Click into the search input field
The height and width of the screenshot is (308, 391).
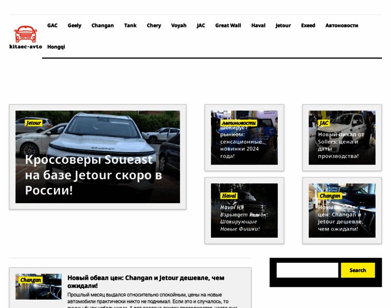[307, 270]
